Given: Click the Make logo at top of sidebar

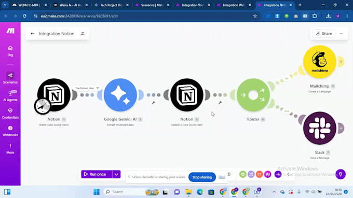Looking at the screenshot, I should click(10, 31).
